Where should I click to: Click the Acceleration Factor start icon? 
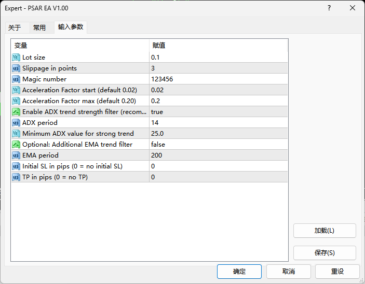click(x=16, y=90)
